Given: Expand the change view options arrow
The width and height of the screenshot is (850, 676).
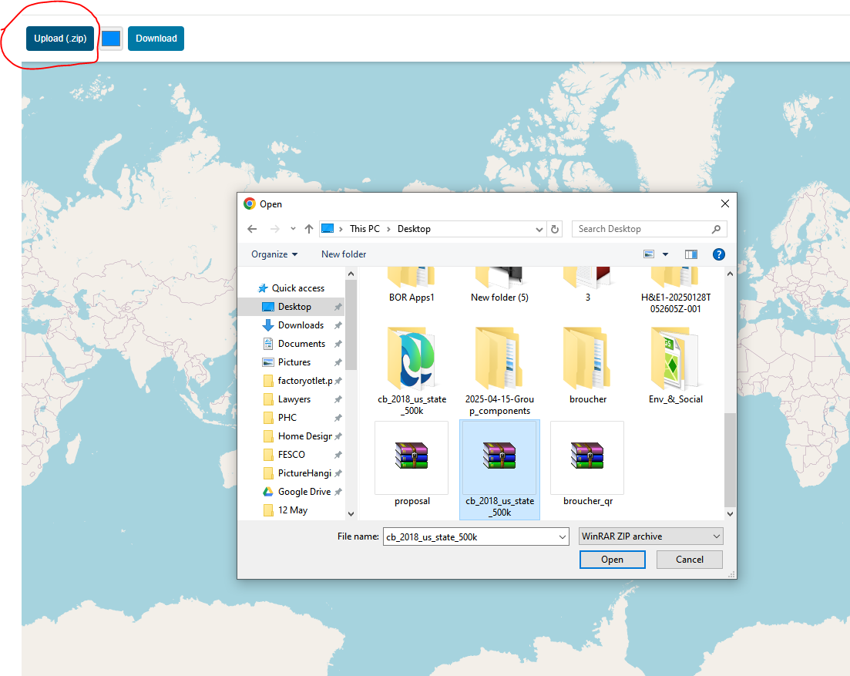Looking at the screenshot, I should pyautogui.click(x=665, y=254).
